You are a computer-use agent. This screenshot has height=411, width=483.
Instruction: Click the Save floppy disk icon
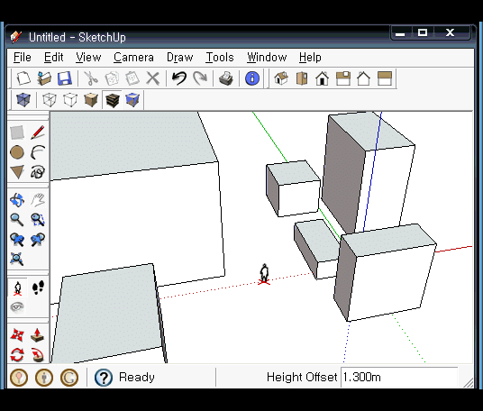[x=65, y=78]
